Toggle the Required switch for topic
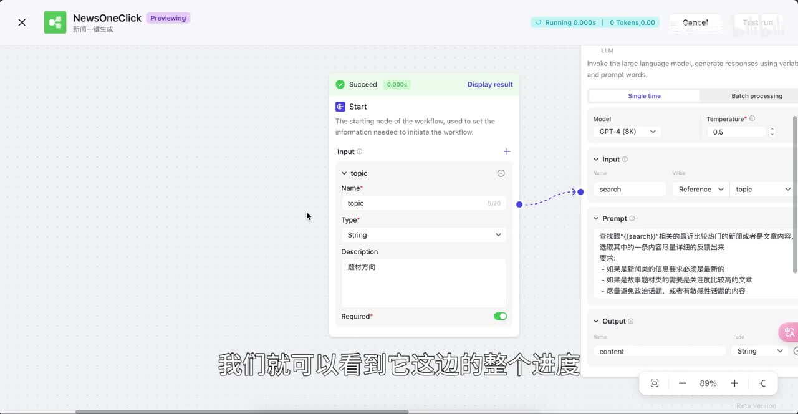This screenshot has width=798, height=414. pyautogui.click(x=500, y=316)
